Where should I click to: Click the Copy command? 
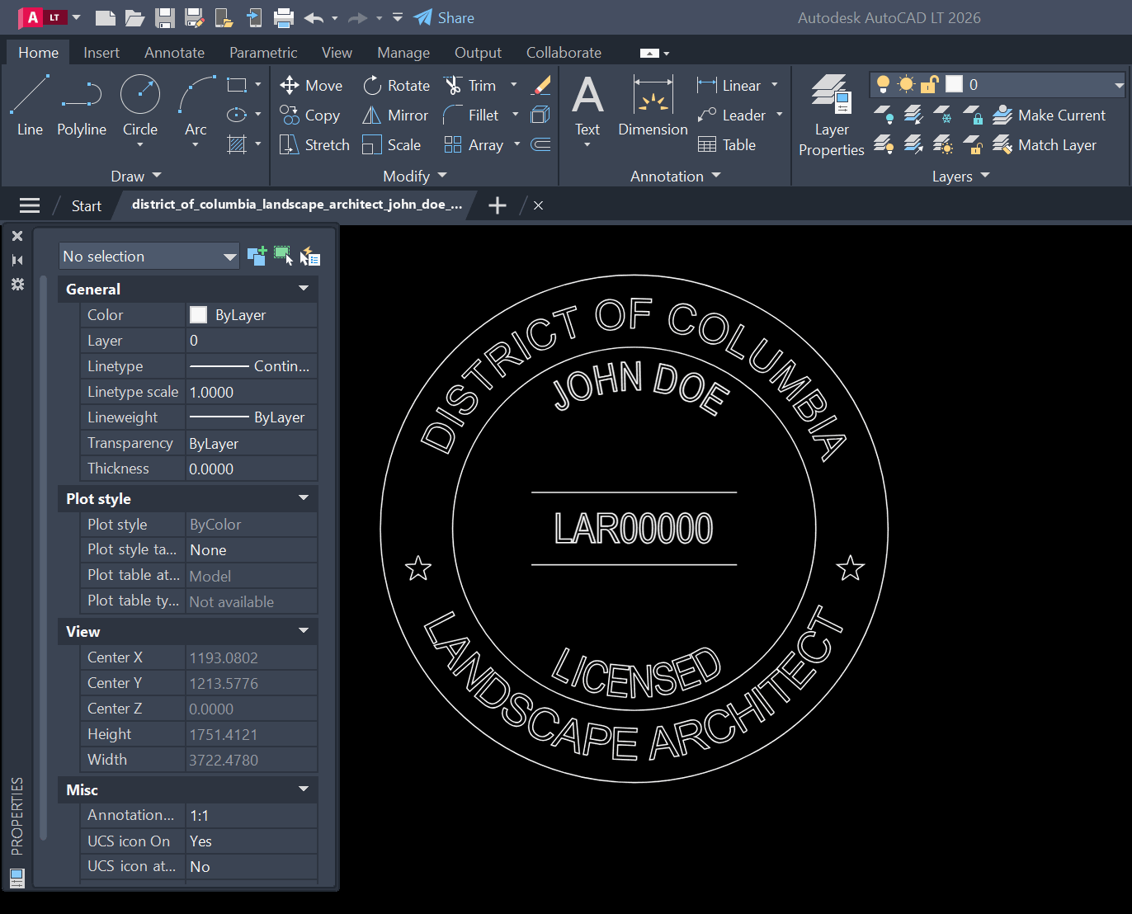pos(309,115)
